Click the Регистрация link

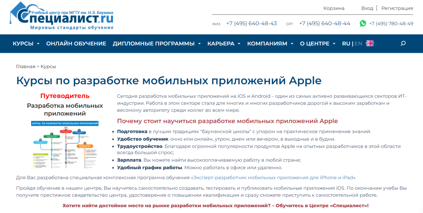click(x=397, y=8)
